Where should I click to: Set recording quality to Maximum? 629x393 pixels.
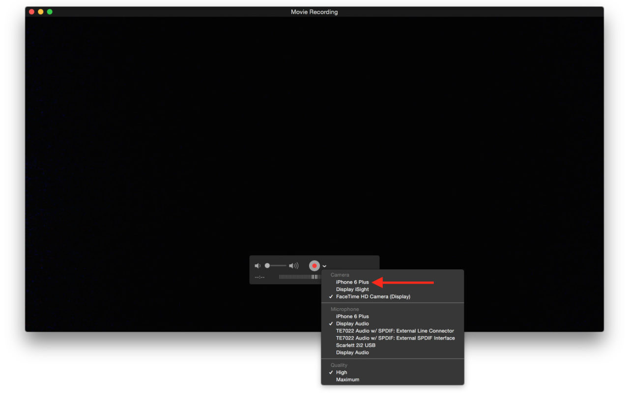(x=347, y=379)
